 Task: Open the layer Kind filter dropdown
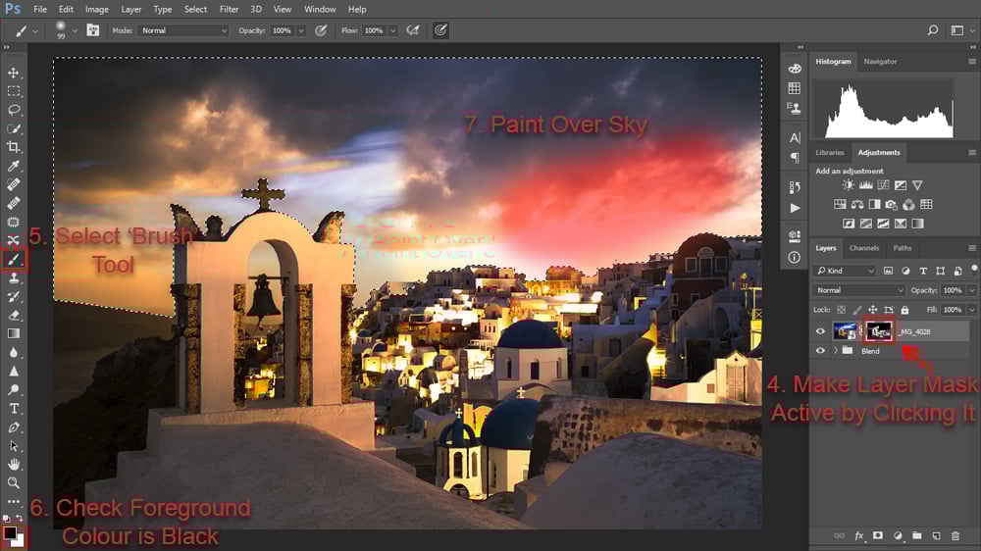pos(845,271)
